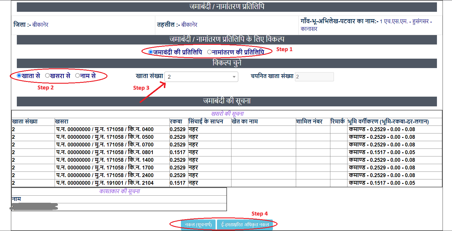The height and width of the screenshot is (231, 452).
Task: Open the खाता संख्या dropdown
Action: pos(201,77)
